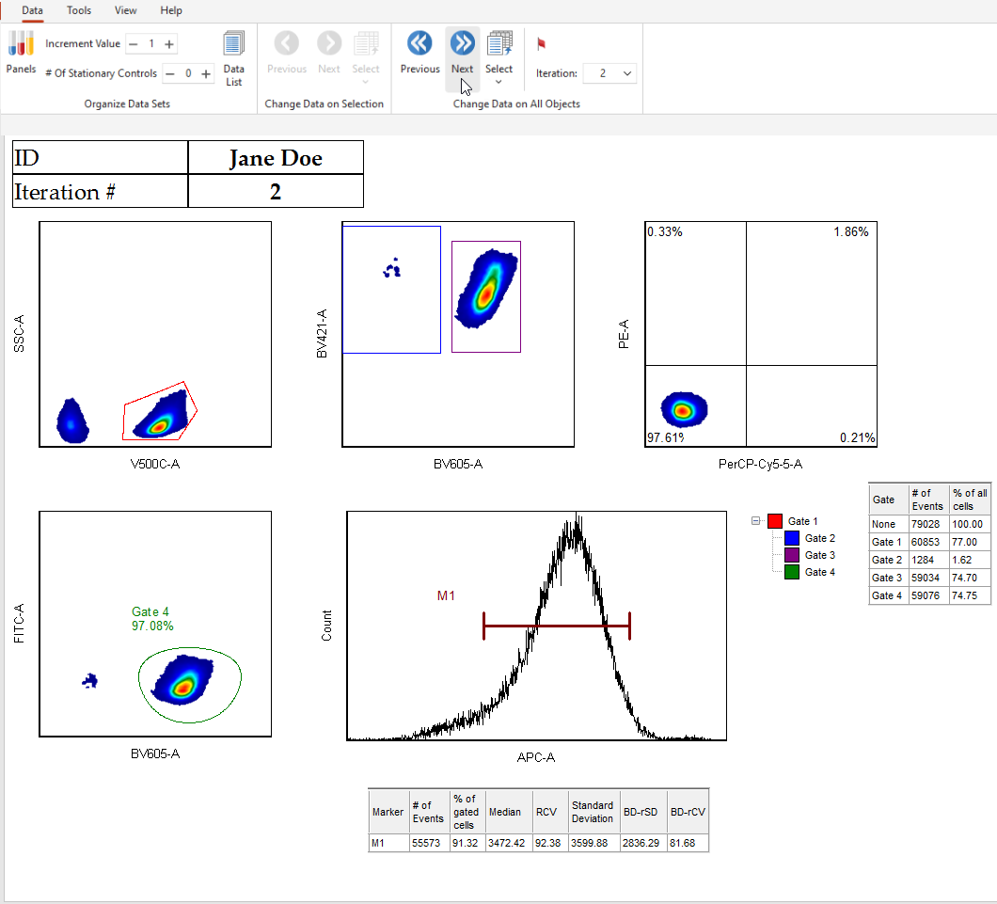Select Gate 4 label in FITC plot
997x904 pixels.
150,612
